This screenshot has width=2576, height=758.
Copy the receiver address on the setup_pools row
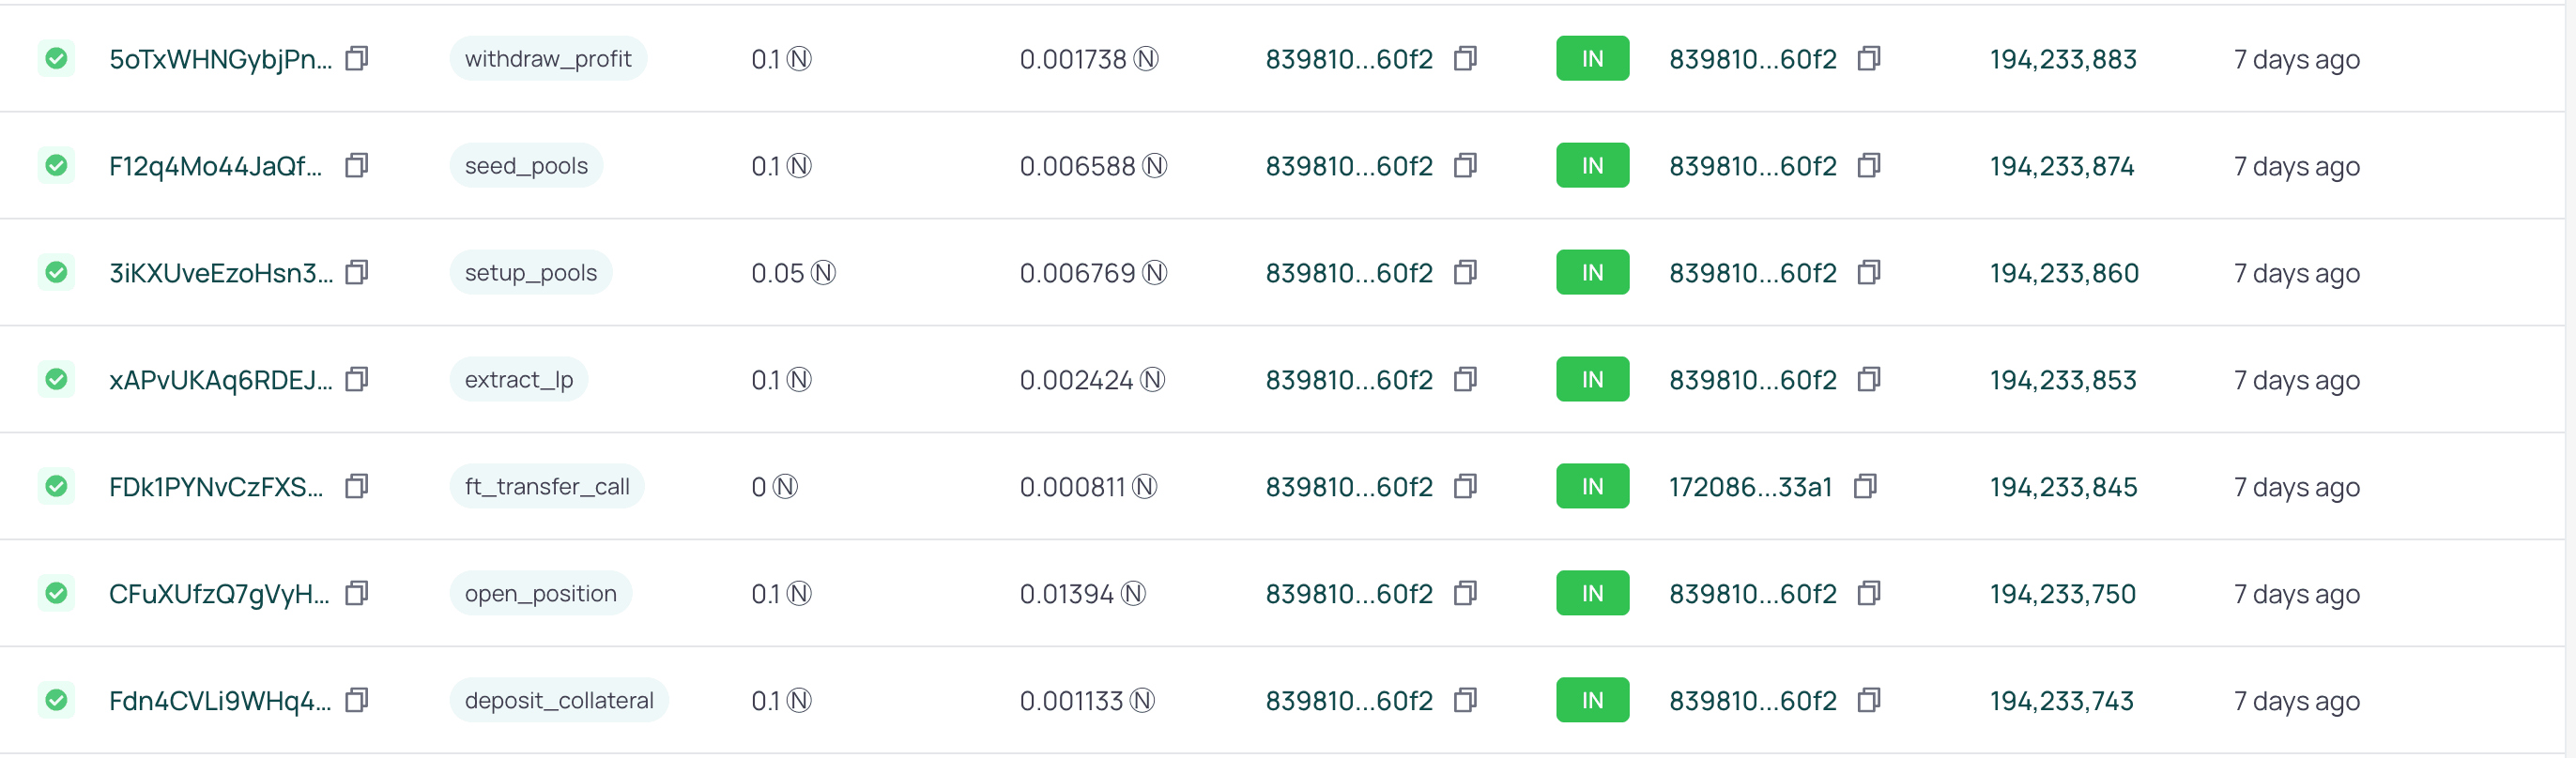click(x=1869, y=272)
